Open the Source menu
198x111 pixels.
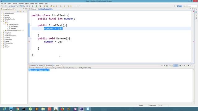tap(9, 3)
